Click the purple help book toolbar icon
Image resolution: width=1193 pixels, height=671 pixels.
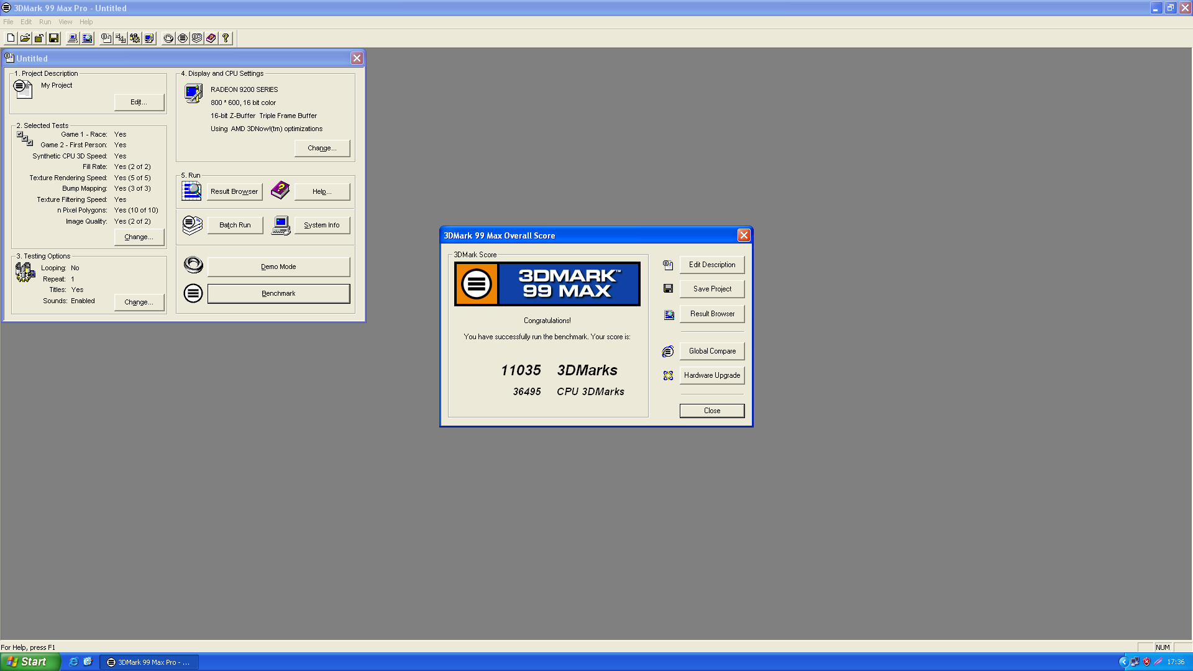pos(211,38)
